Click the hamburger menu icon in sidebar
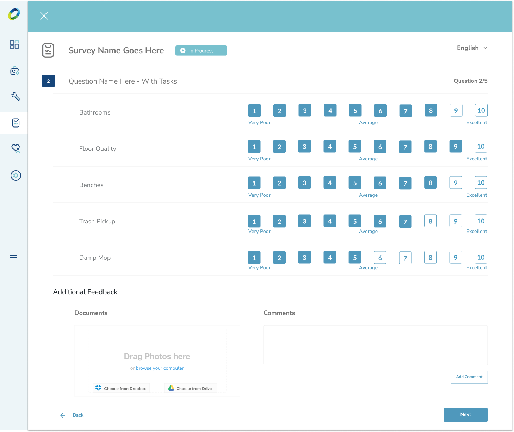Screen dimensions: 514x432 [x=13, y=257]
